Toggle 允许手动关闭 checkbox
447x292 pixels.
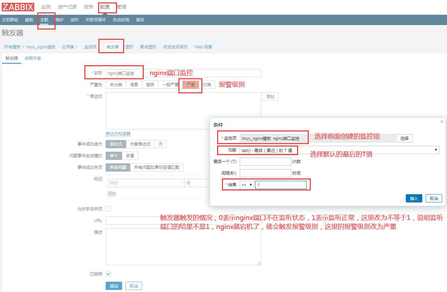coord(108,209)
